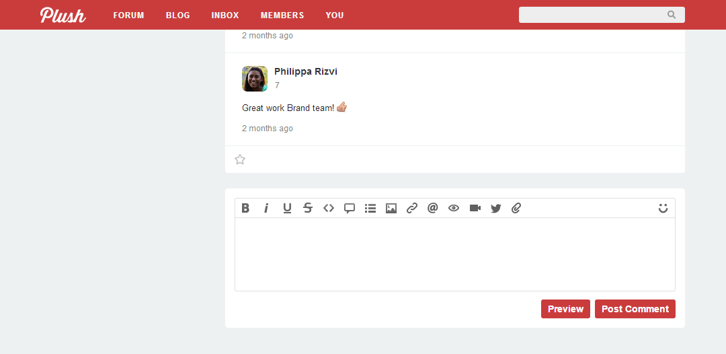The image size is (726, 354).
Task: Click the number 7 under Philippa Rizvi
Action: click(x=277, y=85)
